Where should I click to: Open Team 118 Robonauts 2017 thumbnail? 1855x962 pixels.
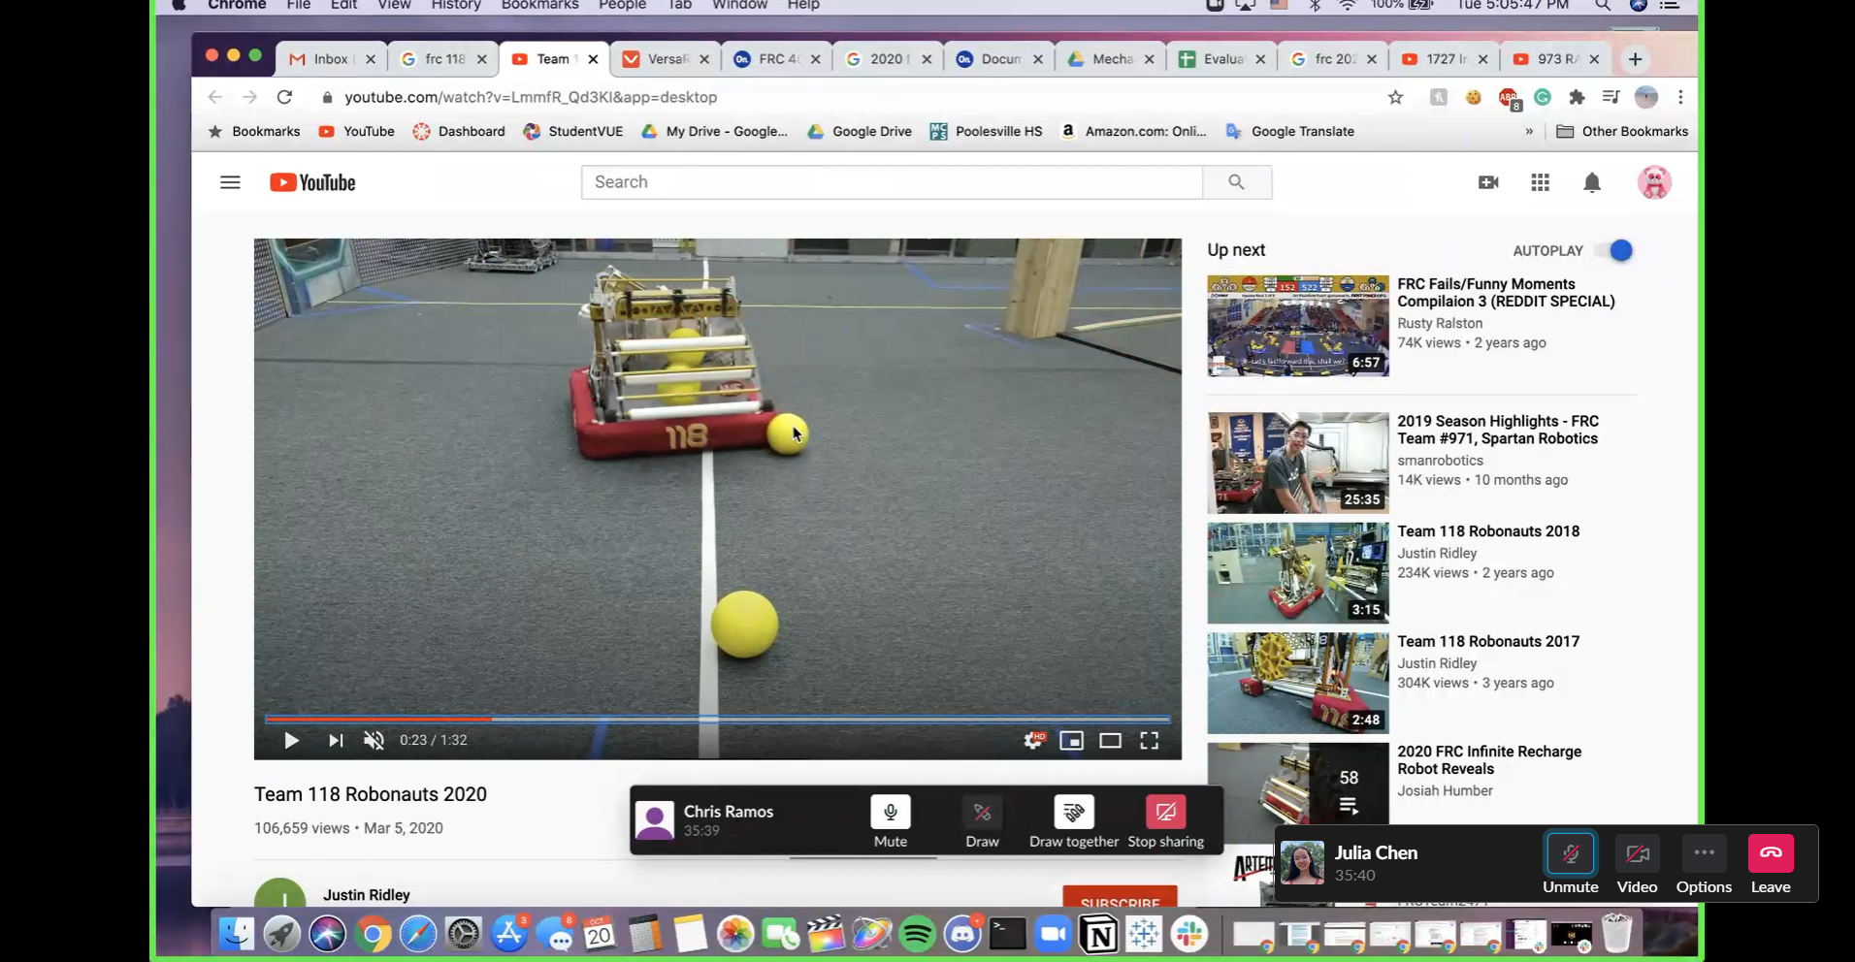[1298, 683]
